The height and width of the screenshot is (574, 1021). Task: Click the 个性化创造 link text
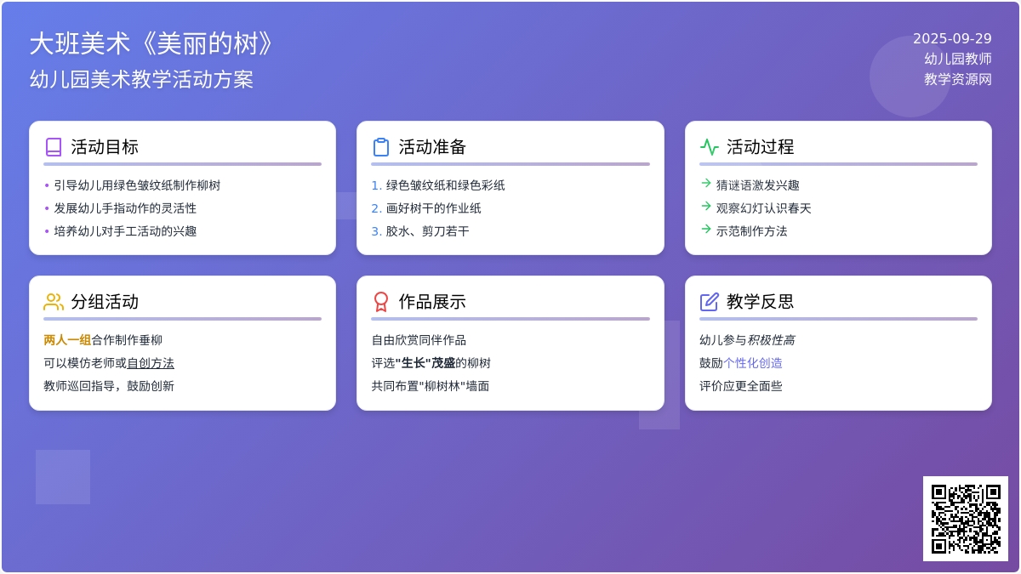tap(753, 363)
